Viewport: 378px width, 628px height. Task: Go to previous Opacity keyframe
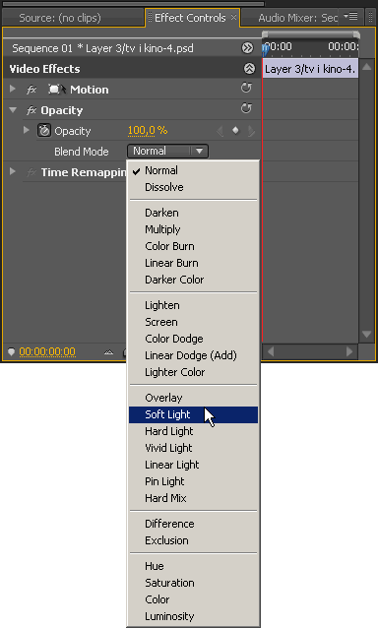click(220, 131)
